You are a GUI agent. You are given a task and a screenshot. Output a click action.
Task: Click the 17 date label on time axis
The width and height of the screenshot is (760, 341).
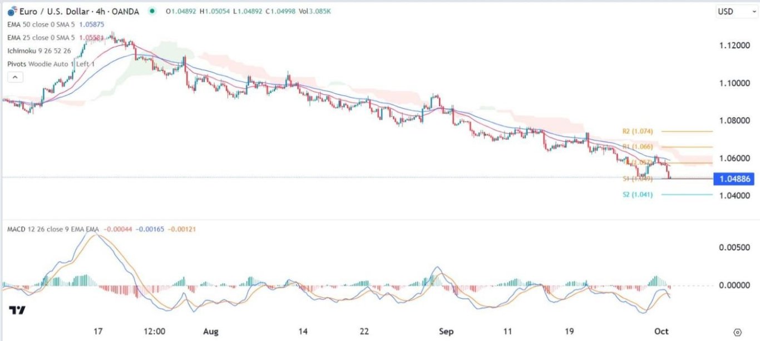click(x=98, y=332)
